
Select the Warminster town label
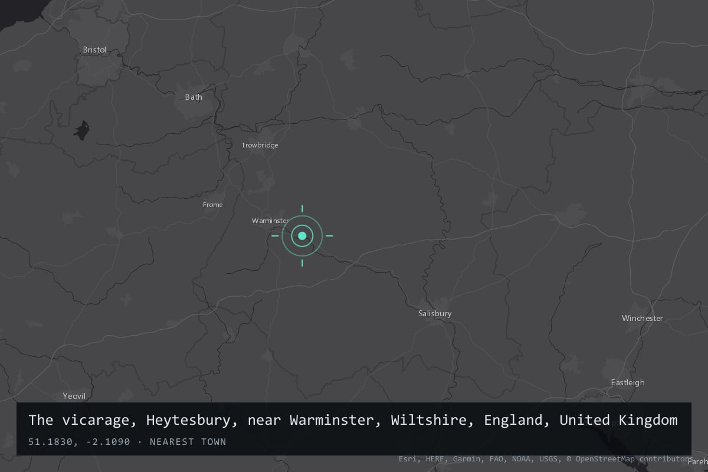click(270, 221)
